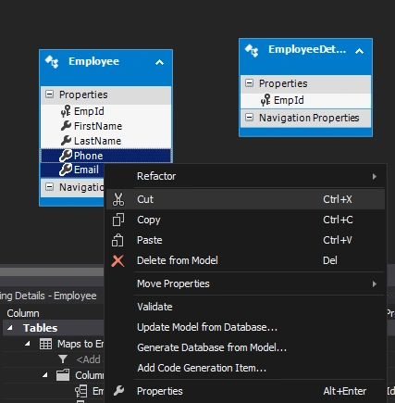395x403 pixels.
Task: Click the Paste clipboard icon
Action: tap(117, 240)
